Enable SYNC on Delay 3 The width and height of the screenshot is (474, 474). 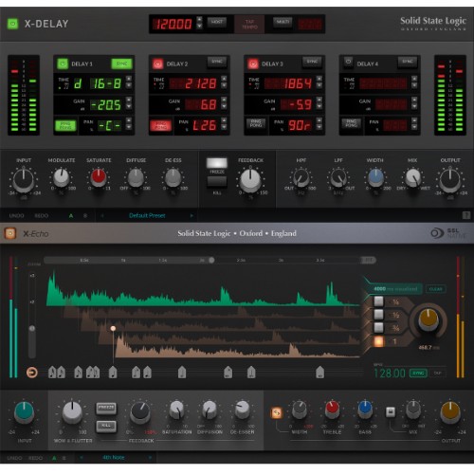tap(312, 62)
